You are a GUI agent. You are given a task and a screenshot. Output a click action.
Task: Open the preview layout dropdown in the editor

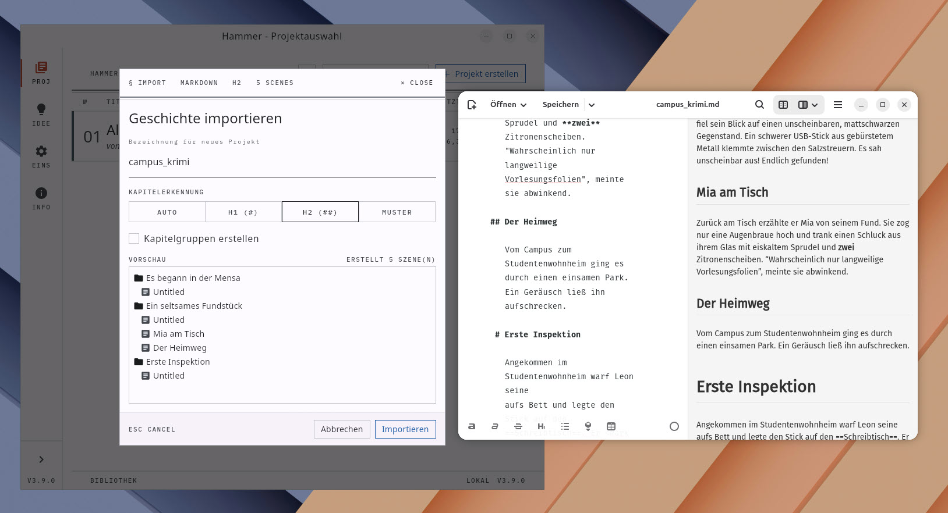(808, 105)
